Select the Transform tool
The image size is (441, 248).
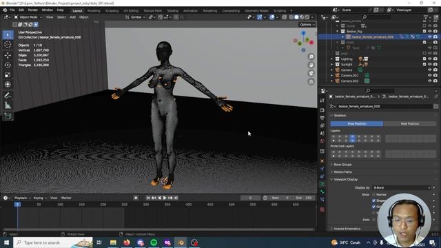8,84
